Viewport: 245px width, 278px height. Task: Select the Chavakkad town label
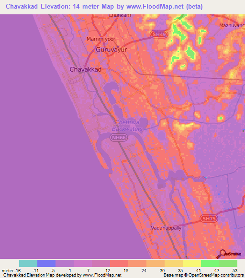click(86, 69)
